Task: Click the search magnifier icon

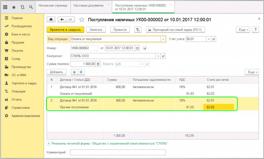Action: (x=31, y=7)
